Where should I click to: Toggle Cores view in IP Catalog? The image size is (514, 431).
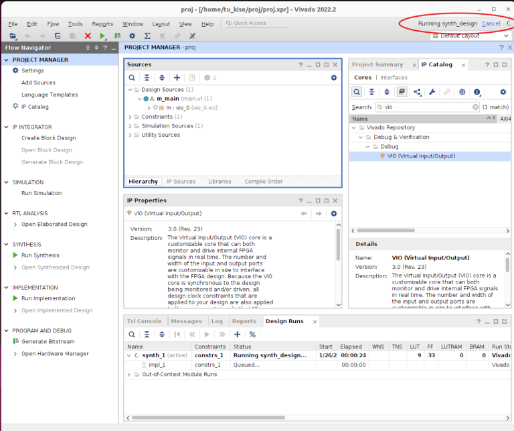(362, 77)
